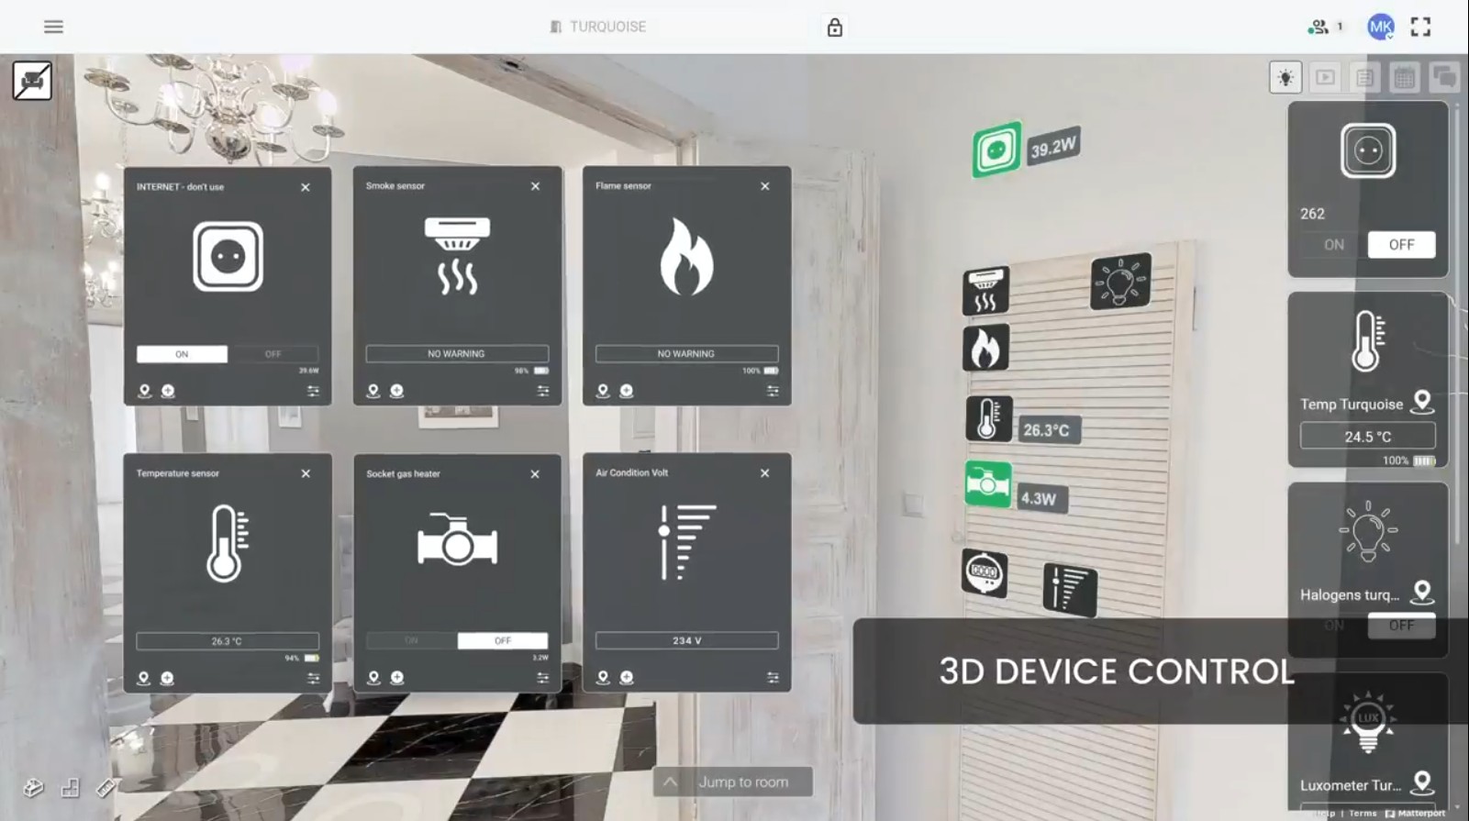
Task: Click the light bulb 3D tag icon
Action: pos(1120,281)
